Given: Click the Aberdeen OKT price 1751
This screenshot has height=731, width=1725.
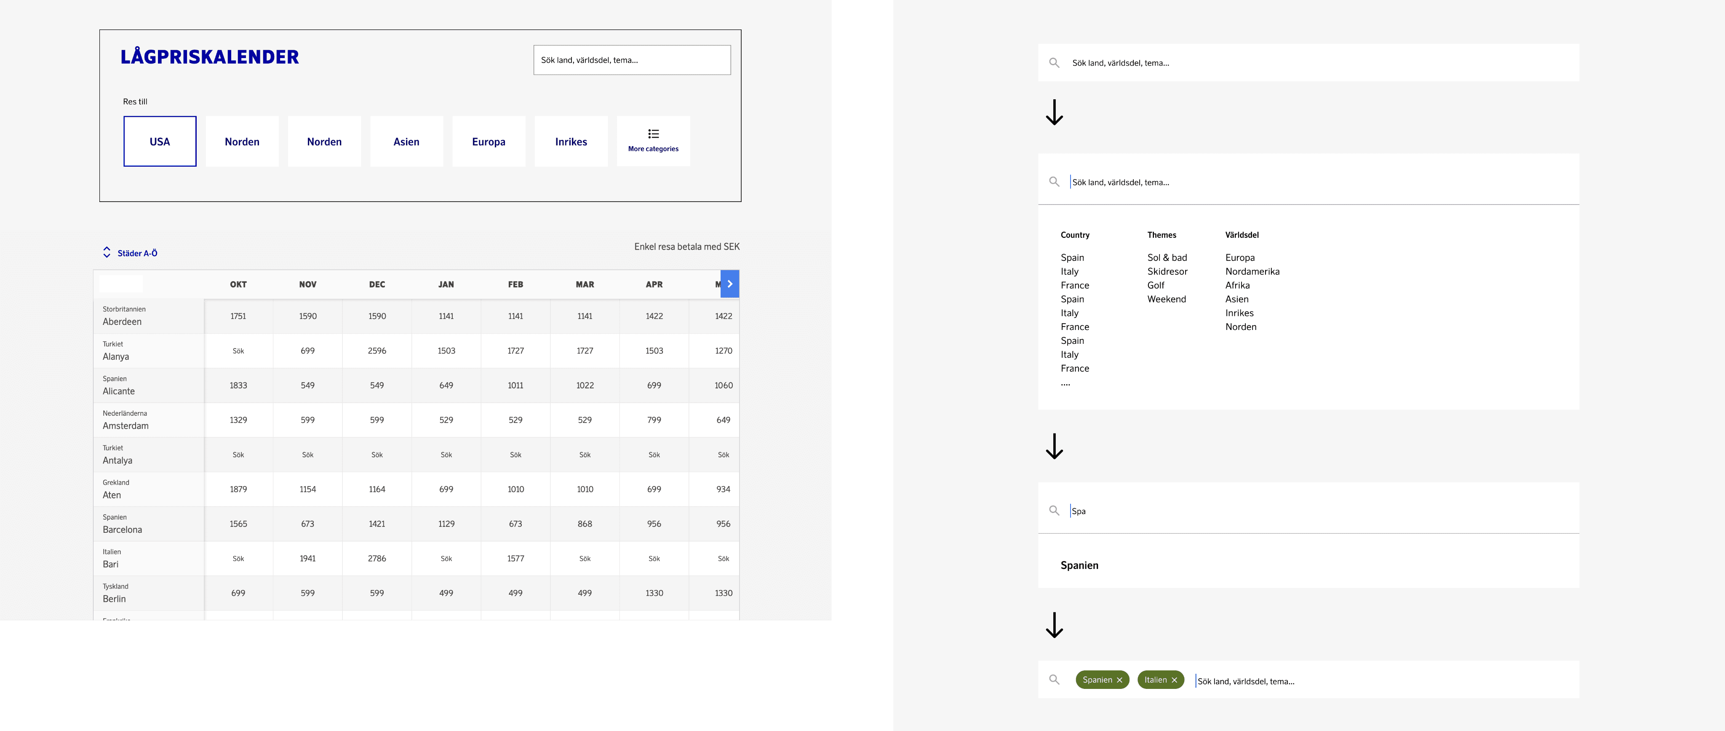Looking at the screenshot, I should (x=238, y=316).
